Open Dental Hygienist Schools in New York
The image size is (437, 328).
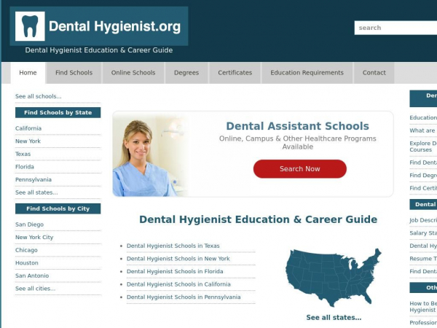(178, 259)
